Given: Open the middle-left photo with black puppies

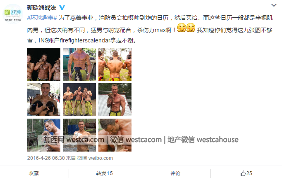Looking at the screenshot, I should [x=44, y=100].
